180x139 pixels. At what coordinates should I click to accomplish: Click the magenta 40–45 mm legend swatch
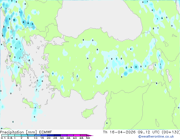tap(78, 135)
